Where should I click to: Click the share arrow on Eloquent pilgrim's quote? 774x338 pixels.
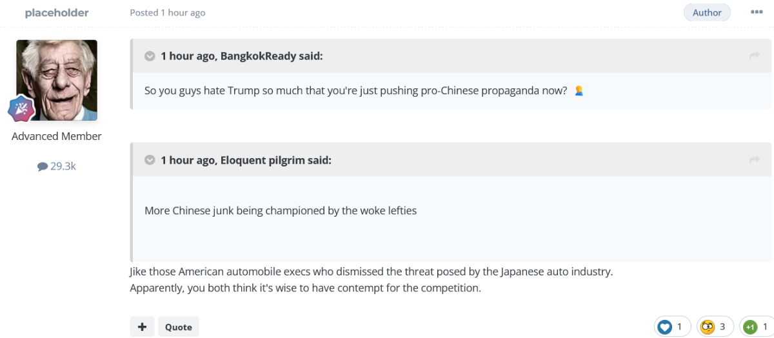[754, 160]
